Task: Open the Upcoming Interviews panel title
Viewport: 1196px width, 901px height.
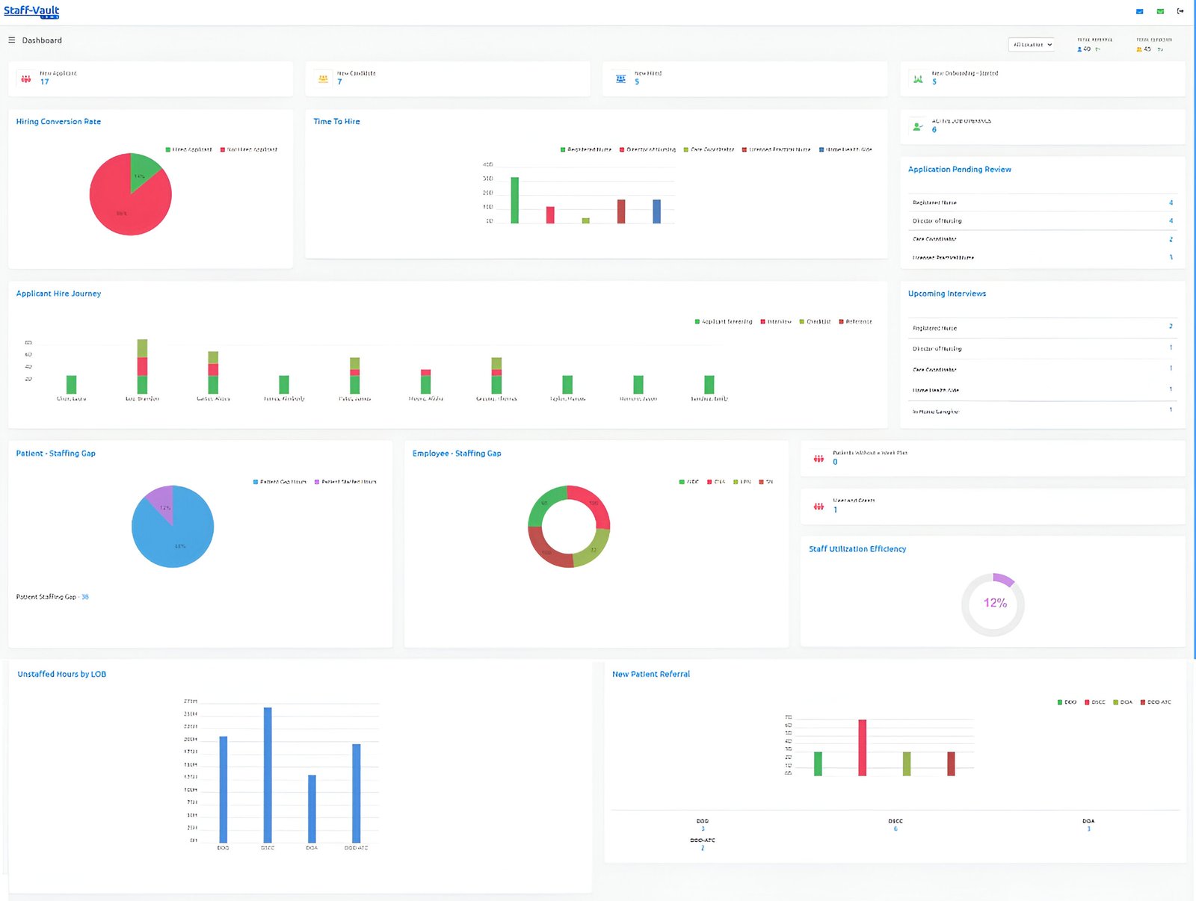Action: [x=946, y=294]
